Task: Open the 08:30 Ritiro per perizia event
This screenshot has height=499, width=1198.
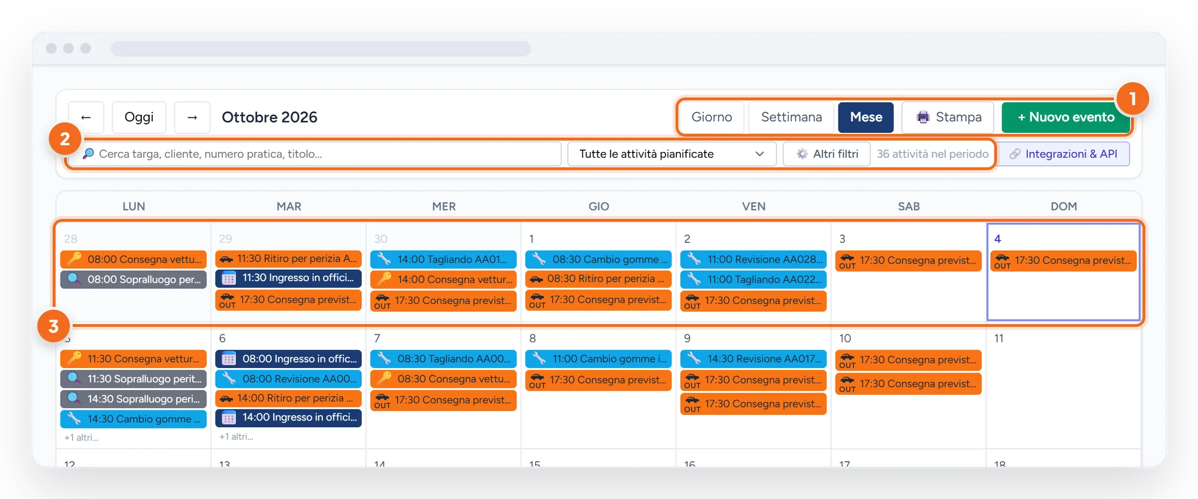Action: [x=598, y=279]
